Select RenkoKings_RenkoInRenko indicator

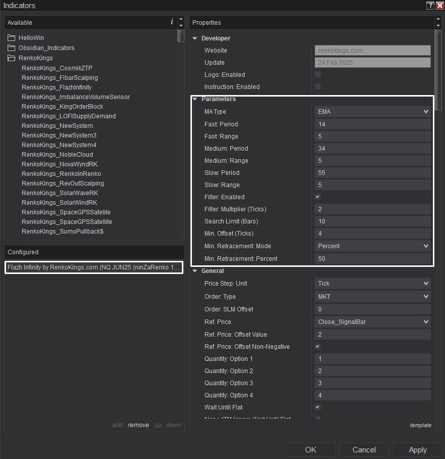[61, 174]
